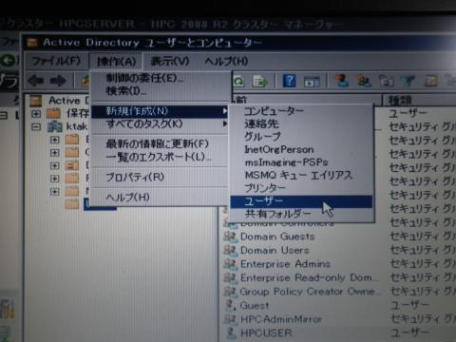Click the Group Policy Creator Owners icon
The image size is (456, 342).
(x=230, y=292)
